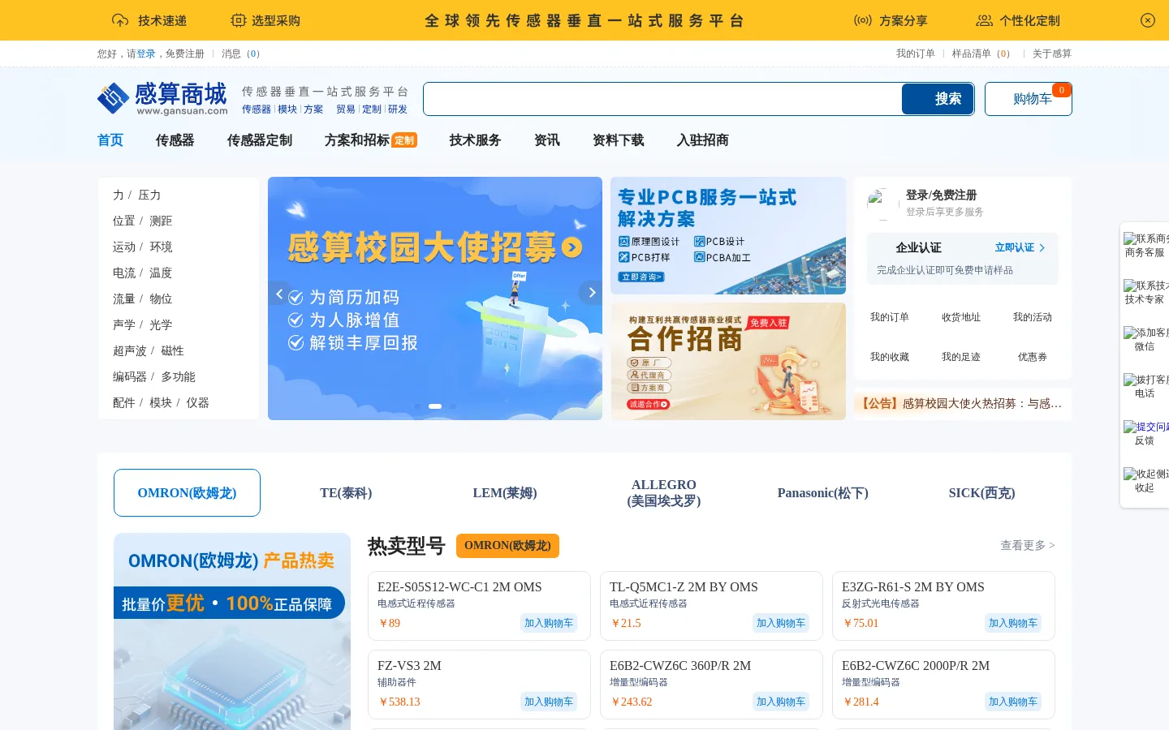
Task: Add E2E-S05S12-WC-C1 2M OMS to cart
Action: [549, 623]
